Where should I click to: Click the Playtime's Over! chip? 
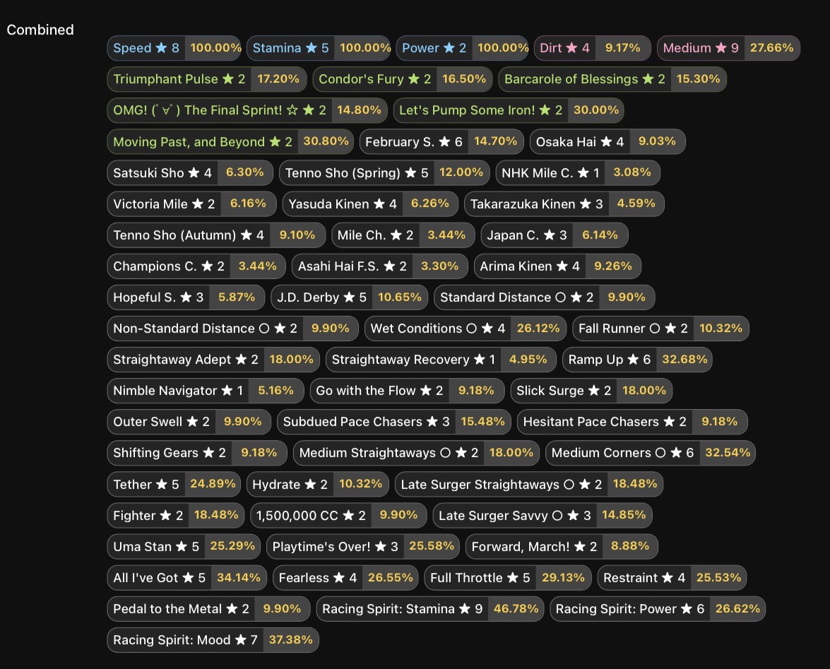[363, 546]
